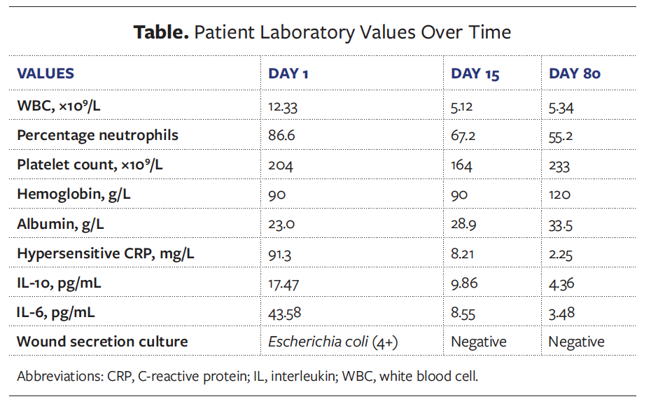Click the Abbreviations footnote text

coord(247,376)
